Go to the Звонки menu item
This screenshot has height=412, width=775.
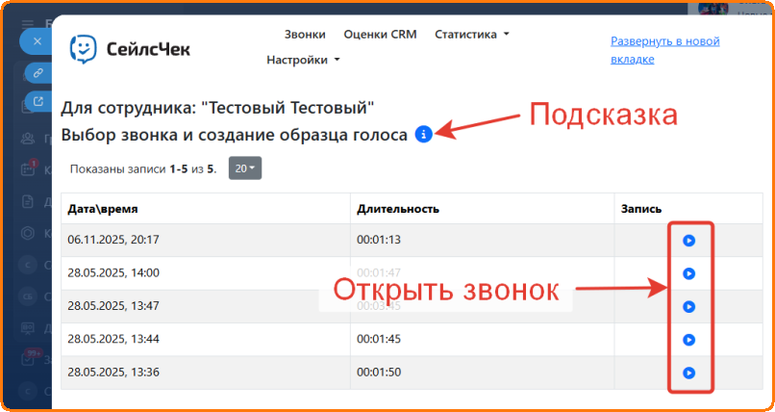[x=305, y=34]
